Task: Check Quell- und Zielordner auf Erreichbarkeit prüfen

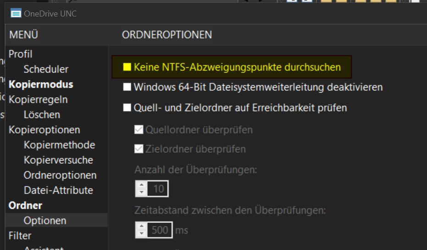Action: pos(128,108)
